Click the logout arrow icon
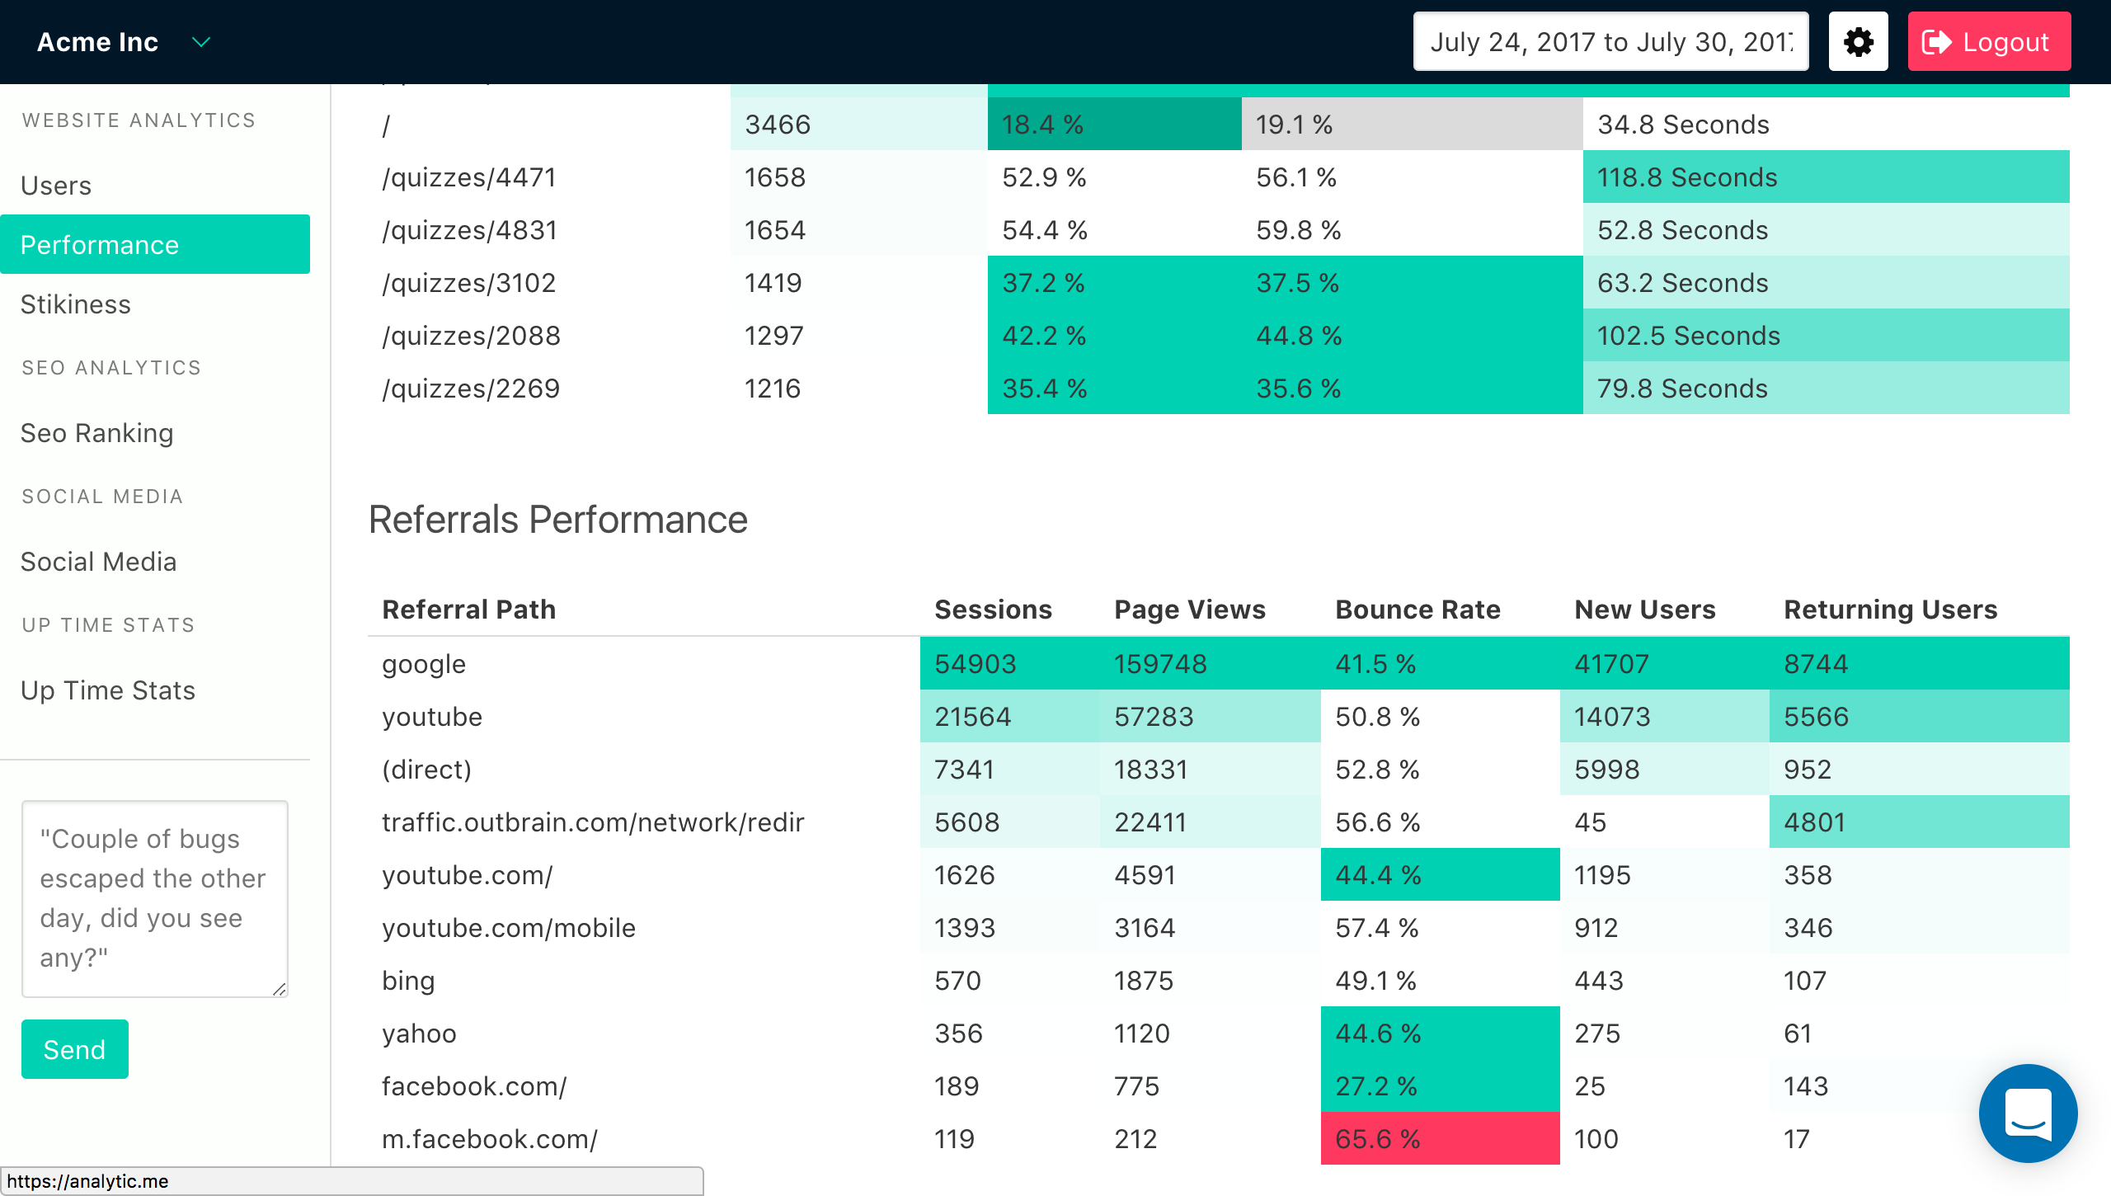Viewport: 2111px width, 1196px height. click(1939, 41)
